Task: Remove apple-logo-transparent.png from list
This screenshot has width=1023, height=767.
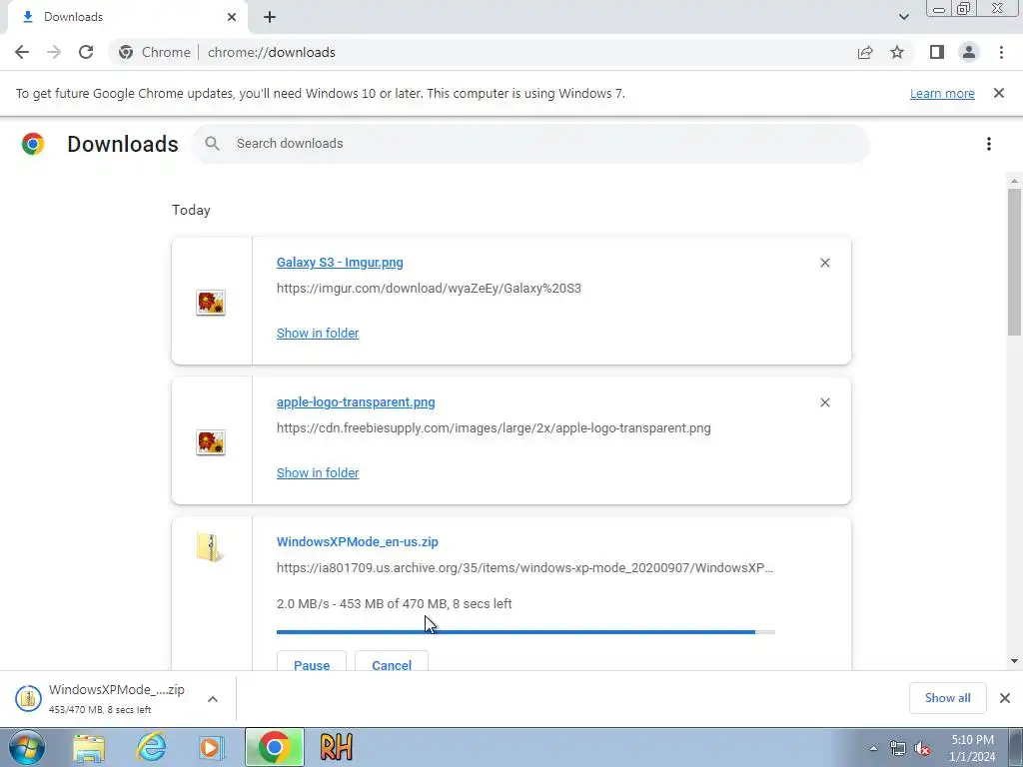Action: click(x=824, y=402)
